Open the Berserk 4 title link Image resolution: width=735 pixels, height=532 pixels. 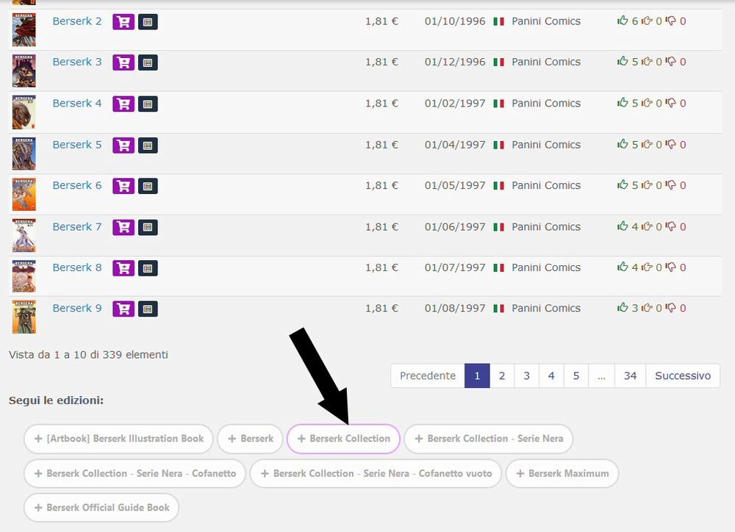[x=77, y=104]
